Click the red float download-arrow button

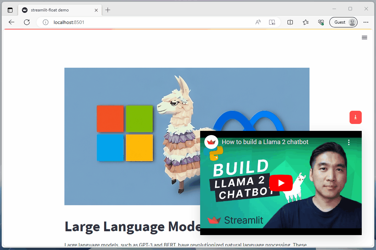pyautogui.click(x=355, y=117)
